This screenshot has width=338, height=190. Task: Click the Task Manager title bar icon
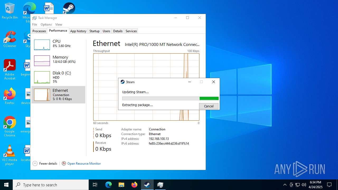pos(35,18)
